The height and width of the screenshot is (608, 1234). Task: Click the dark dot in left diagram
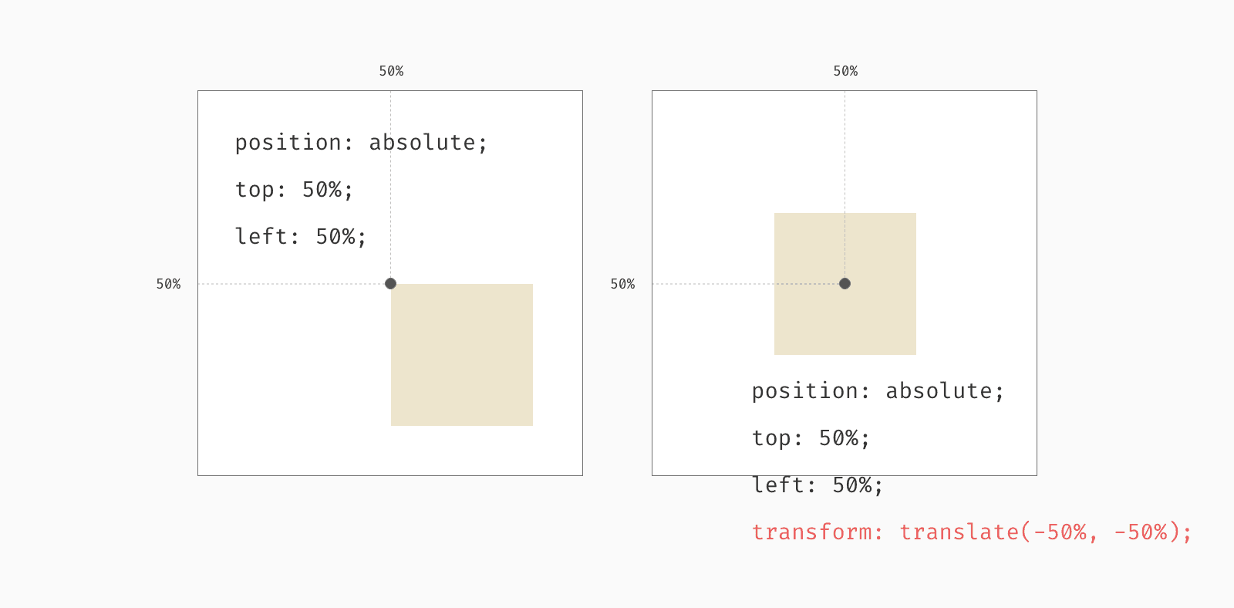click(390, 284)
